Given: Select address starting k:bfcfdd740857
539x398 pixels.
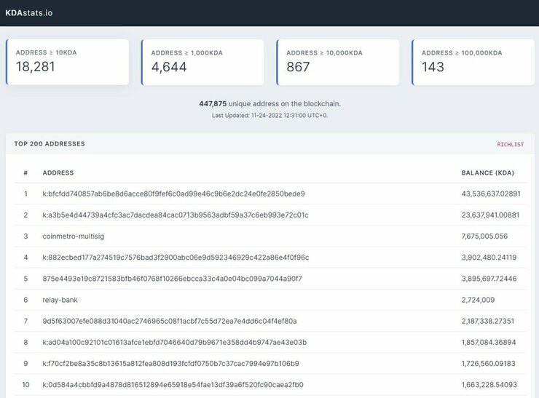Looking at the screenshot, I should 173,194.
